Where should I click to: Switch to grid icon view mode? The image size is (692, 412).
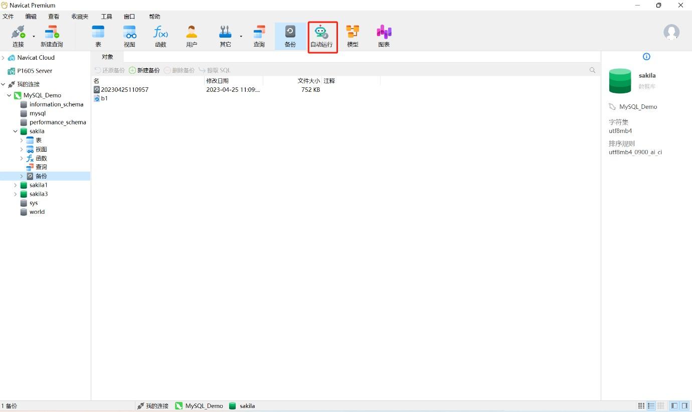tap(641, 406)
